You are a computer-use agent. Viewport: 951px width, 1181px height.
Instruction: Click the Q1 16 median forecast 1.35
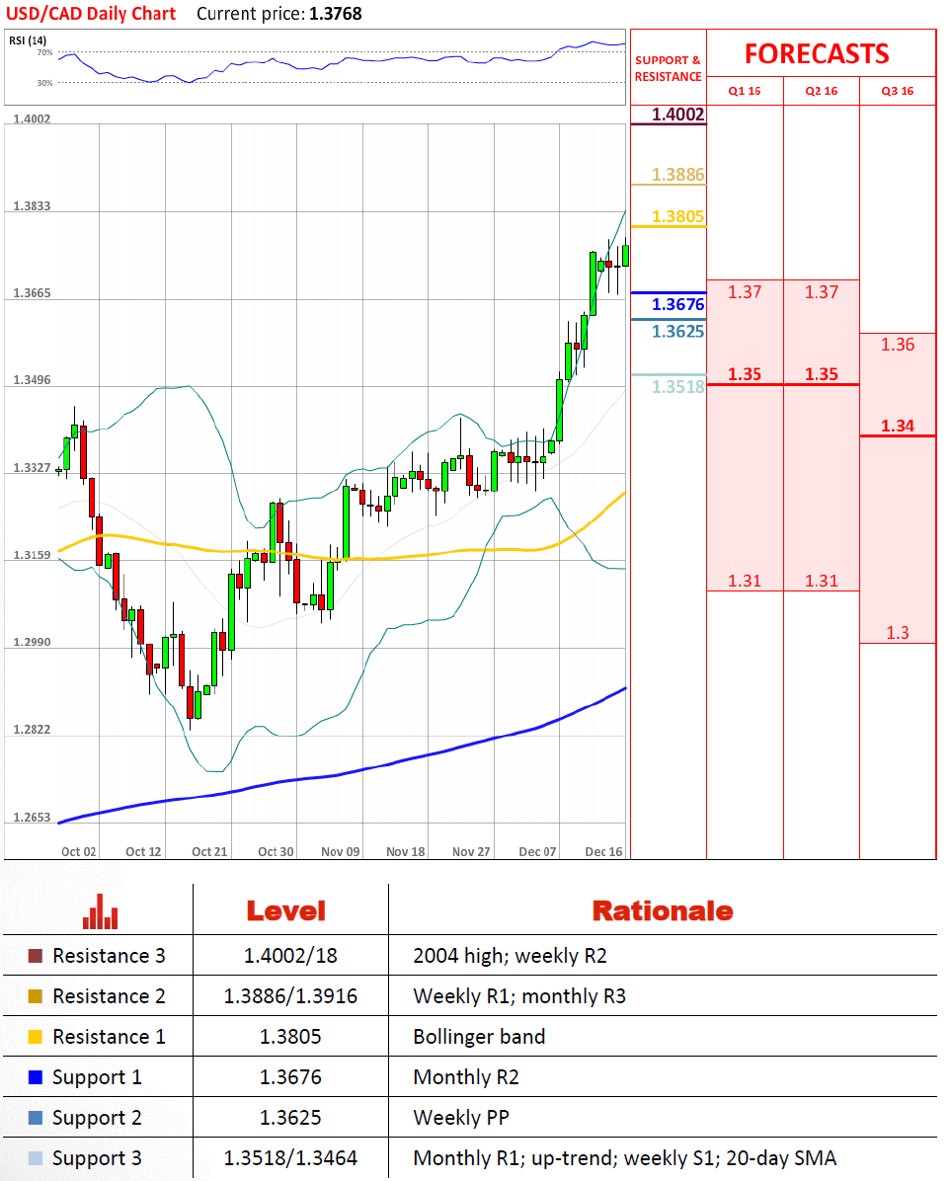[745, 374]
